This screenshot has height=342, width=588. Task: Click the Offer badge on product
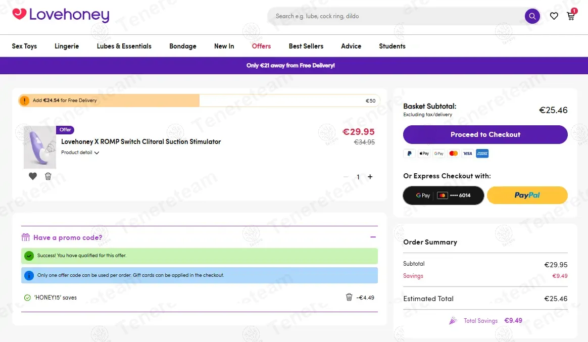[x=65, y=130]
